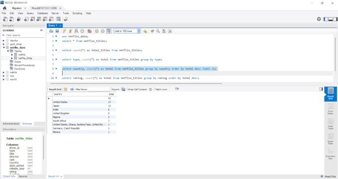The image size is (338, 179).
Task: Open the object inspector icon
Action: (19, 19)
